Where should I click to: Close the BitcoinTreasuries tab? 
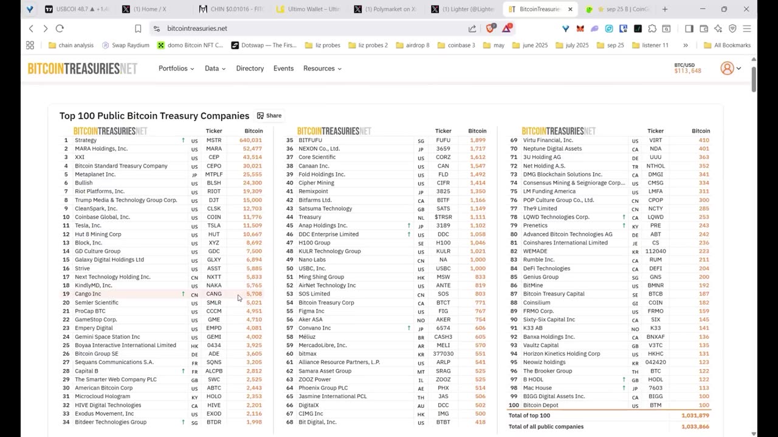(x=570, y=9)
